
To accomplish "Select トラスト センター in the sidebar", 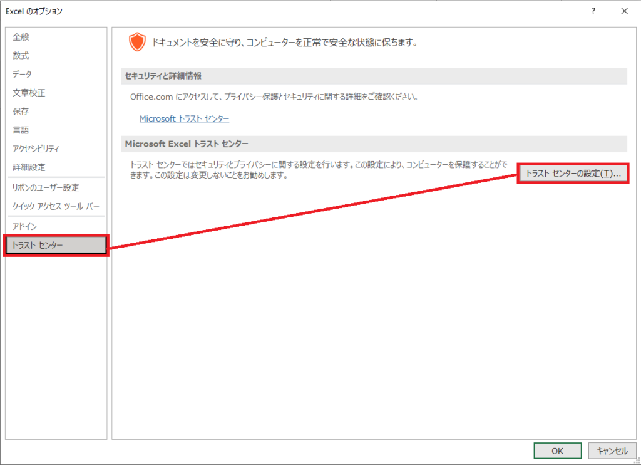I will 56,245.
